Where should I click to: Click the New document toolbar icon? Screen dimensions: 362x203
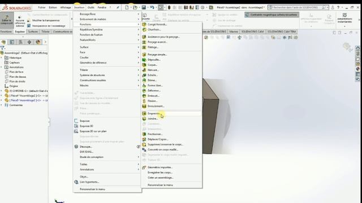click(127, 7)
